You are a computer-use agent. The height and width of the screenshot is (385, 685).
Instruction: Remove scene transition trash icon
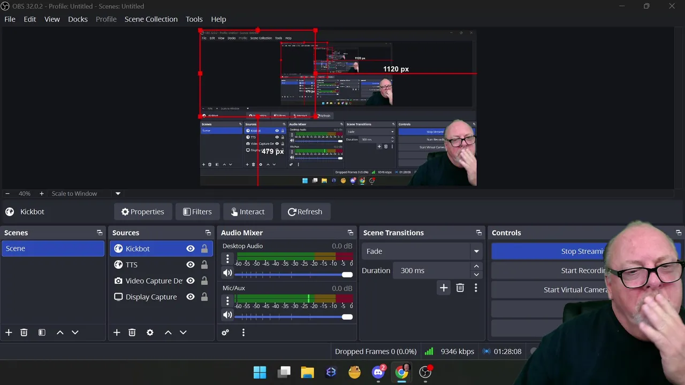pyautogui.click(x=460, y=288)
